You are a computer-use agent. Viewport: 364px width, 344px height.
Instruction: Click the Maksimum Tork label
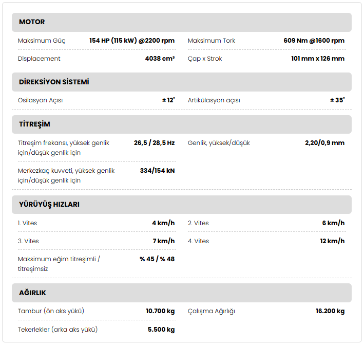212,41
